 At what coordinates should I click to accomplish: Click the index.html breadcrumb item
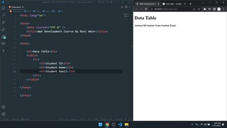16,11
